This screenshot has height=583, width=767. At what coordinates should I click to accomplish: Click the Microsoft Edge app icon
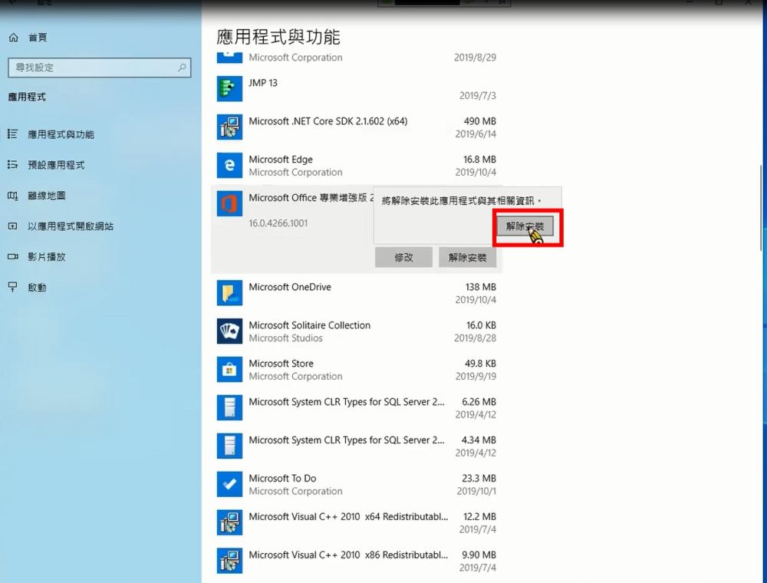coord(229,166)
